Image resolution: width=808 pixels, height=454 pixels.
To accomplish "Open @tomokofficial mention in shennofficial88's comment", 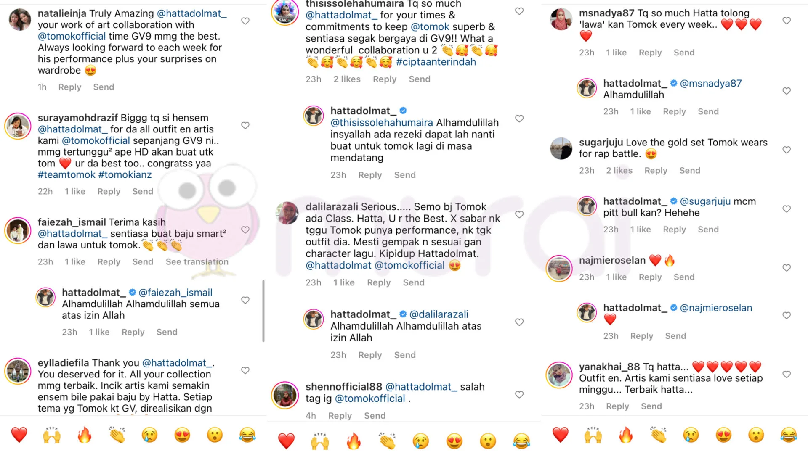I will click(370, 399).
